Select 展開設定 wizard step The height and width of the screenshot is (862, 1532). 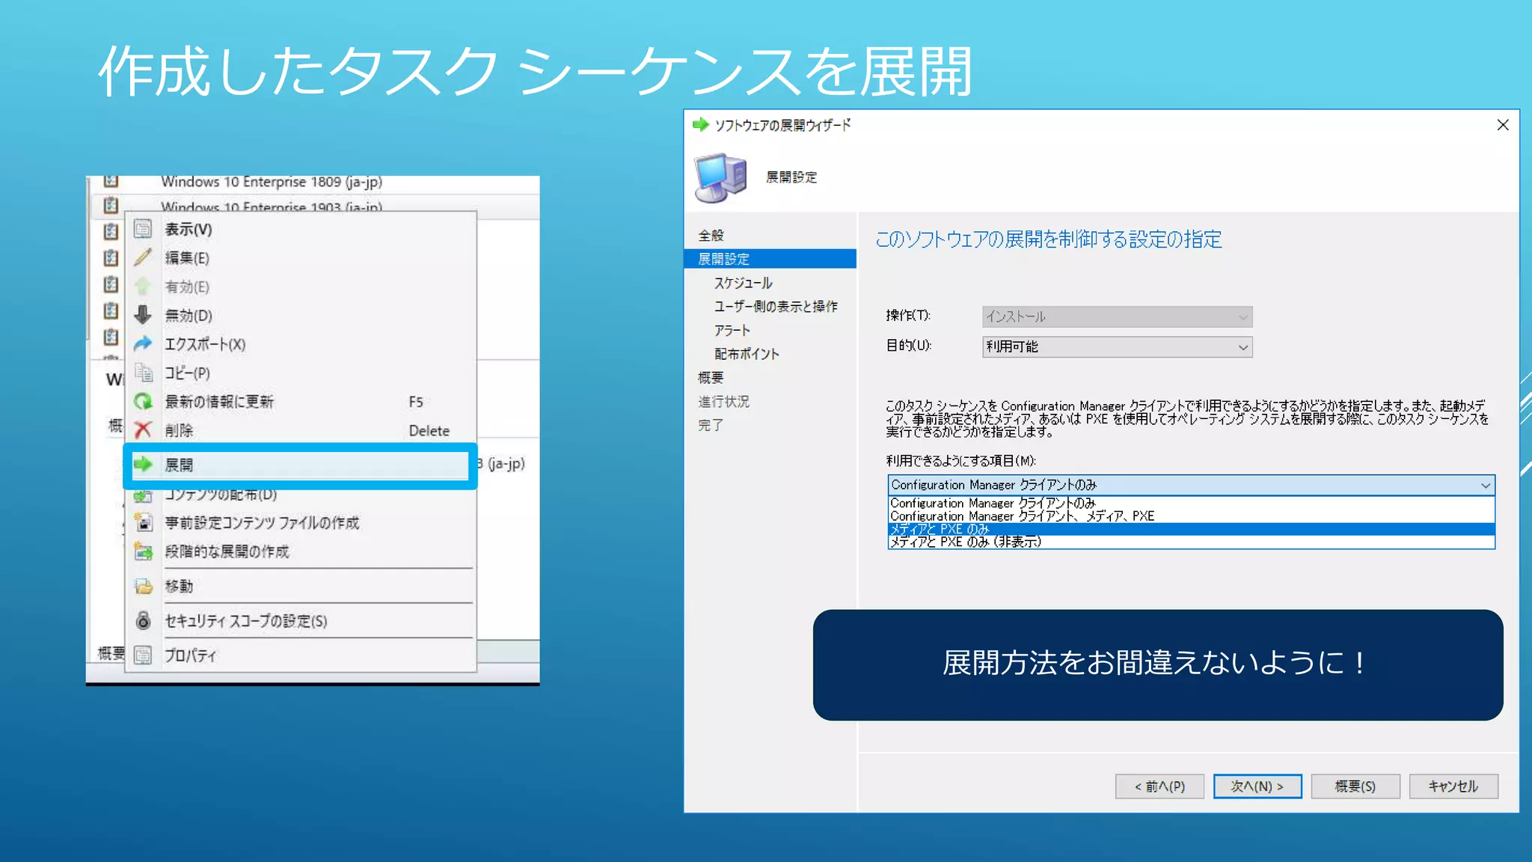tap(770, 259)
